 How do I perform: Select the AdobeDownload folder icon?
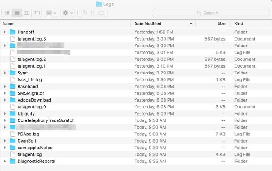[x=13, y=100]
